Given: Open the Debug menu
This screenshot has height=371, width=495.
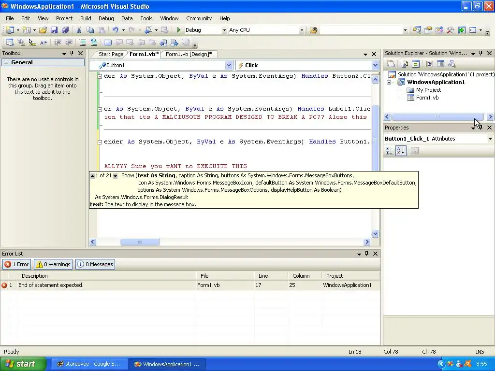Looking at the screenshot, I should click(106, 18).
